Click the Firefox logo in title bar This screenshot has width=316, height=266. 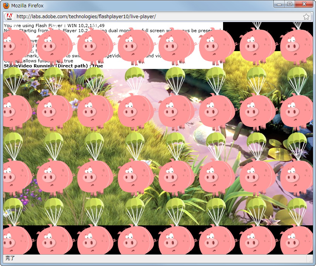click(6, 5)
